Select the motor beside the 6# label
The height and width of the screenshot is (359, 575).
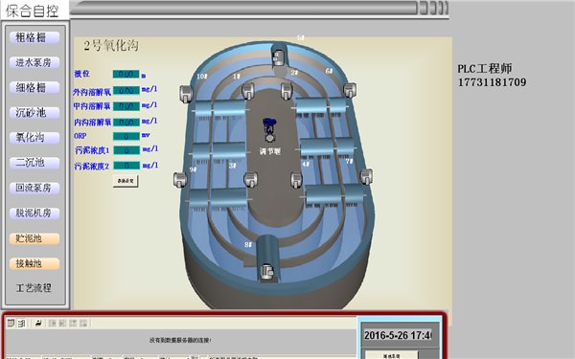[350, 90]
